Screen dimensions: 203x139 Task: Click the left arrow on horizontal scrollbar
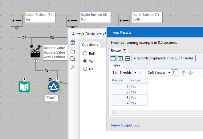(x=113, y=112)
